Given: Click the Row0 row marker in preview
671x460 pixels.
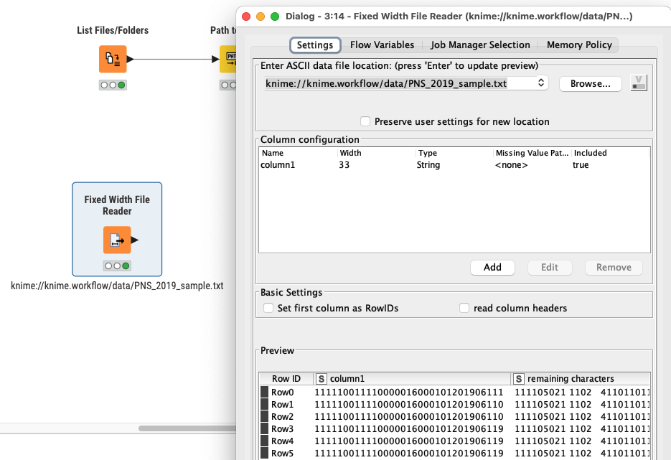Looking at the screenshot, I should 265,392.
